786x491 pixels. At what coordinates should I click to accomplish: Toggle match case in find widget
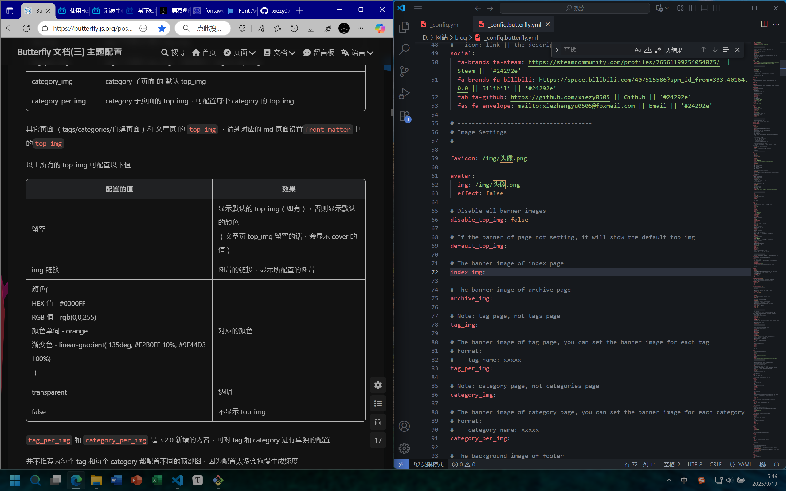click(x=638, y=50)
